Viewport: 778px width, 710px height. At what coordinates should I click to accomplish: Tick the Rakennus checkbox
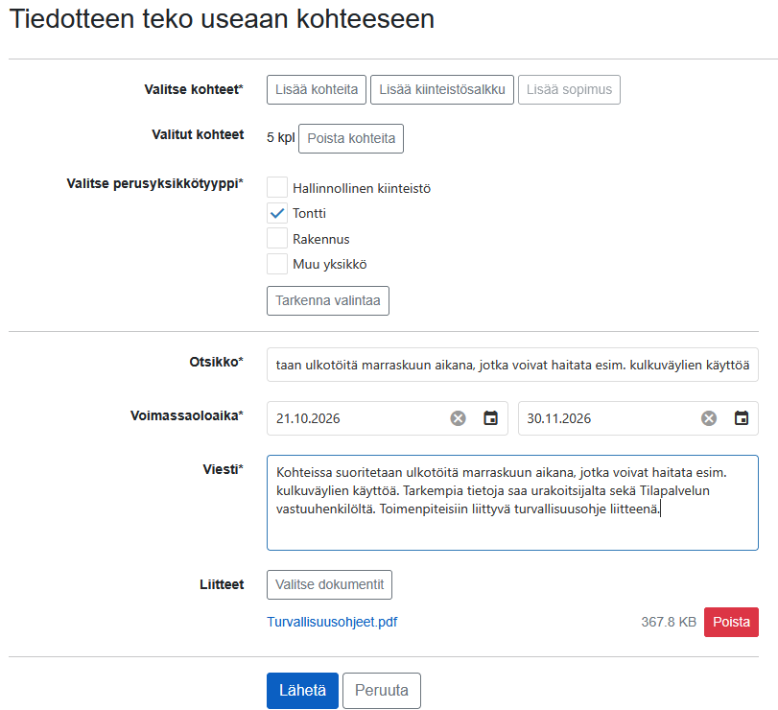click(277, 238)
